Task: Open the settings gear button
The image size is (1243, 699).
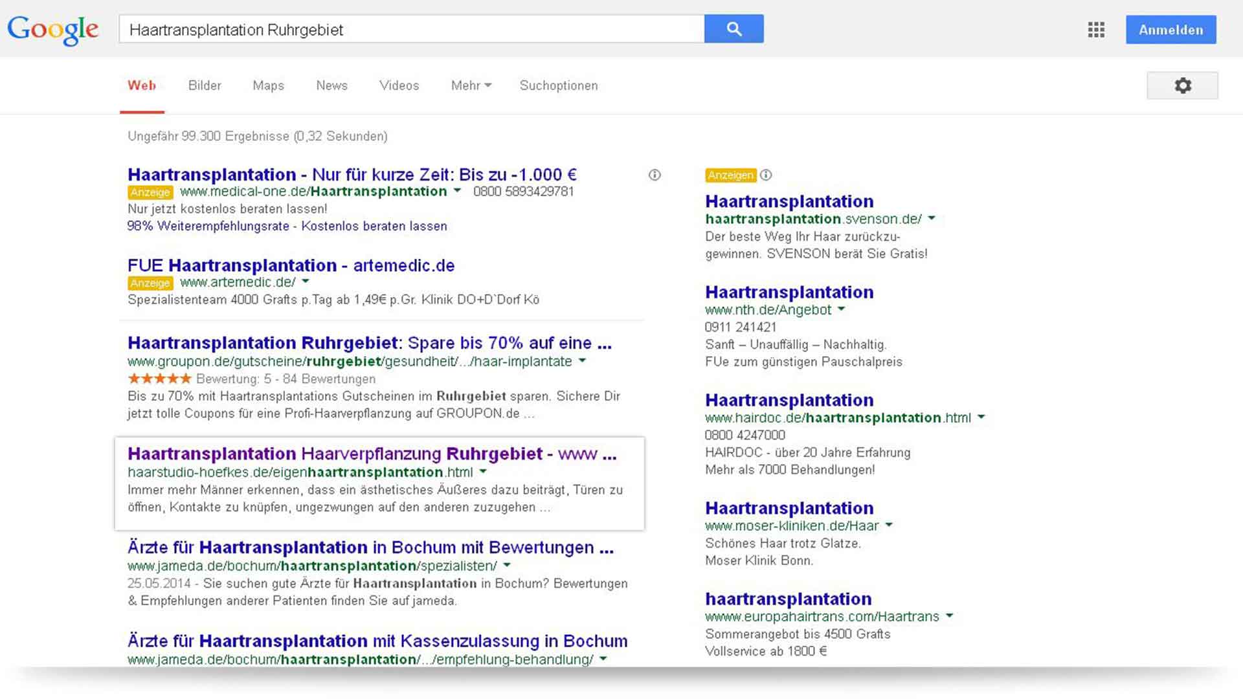Action: tap(1182, 85)
